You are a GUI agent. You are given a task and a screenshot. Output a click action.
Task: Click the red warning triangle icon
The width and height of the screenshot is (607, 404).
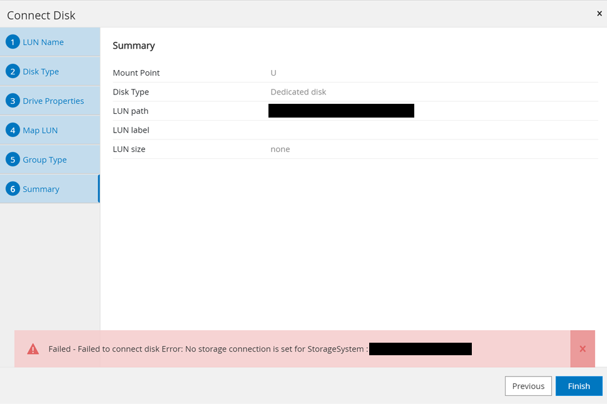point(33,349)
